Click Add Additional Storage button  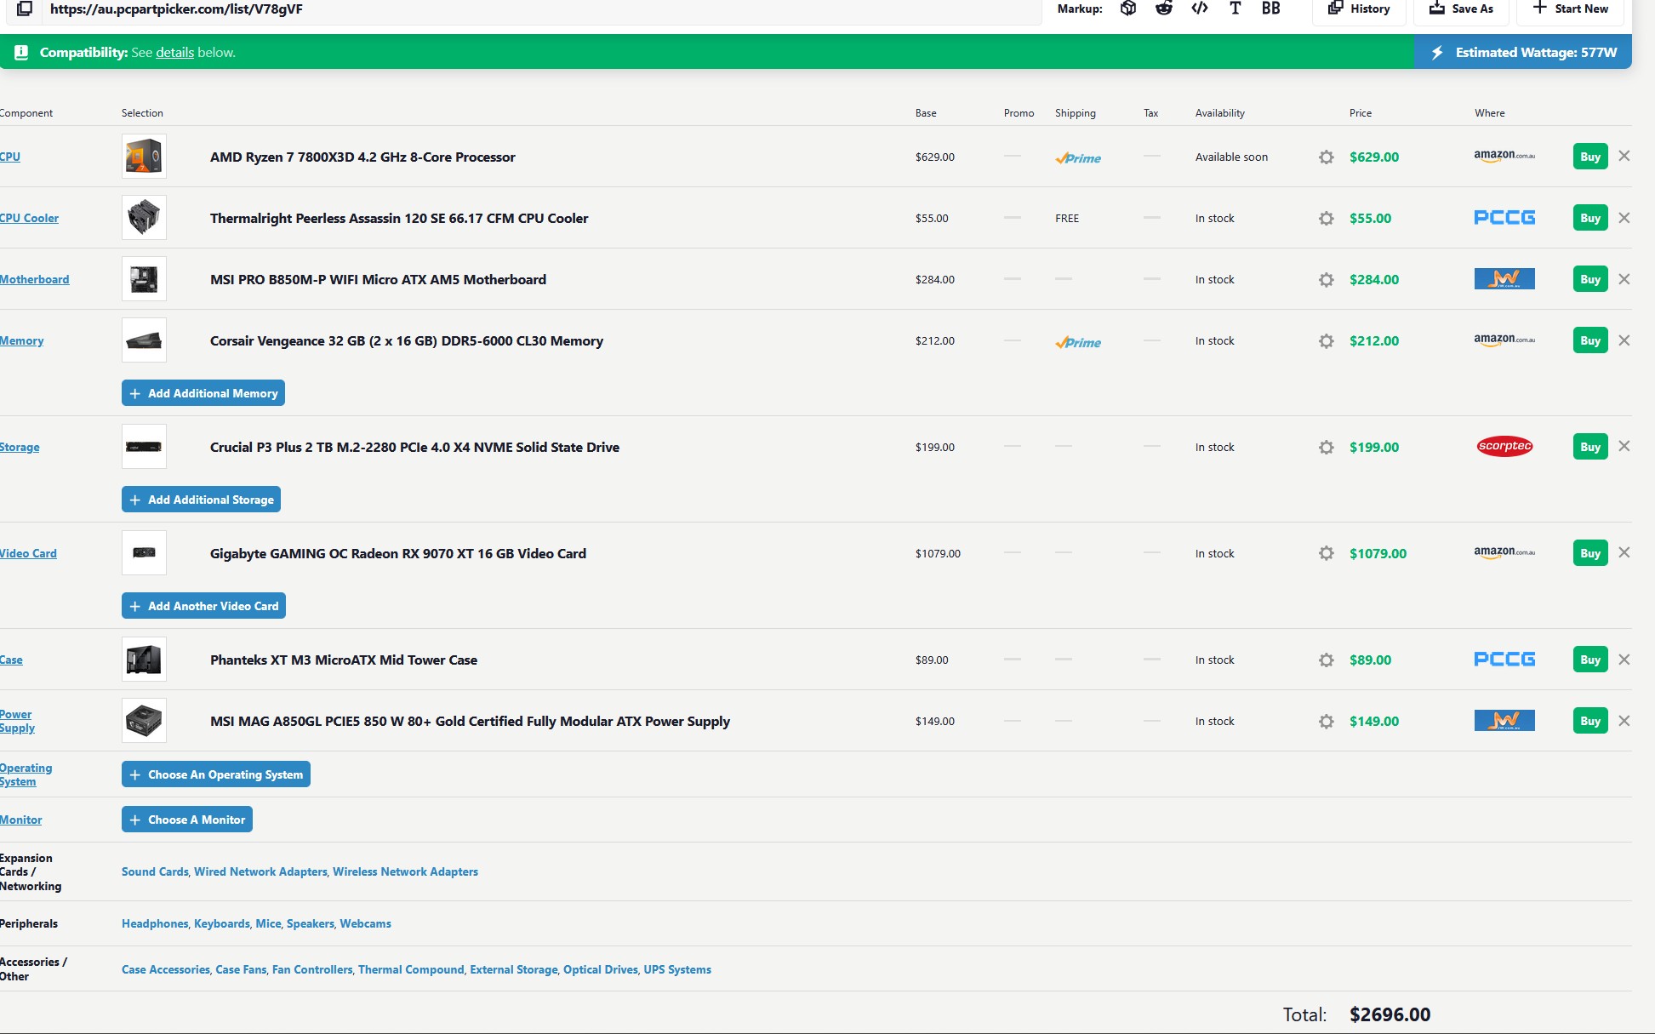pos(201,500)
